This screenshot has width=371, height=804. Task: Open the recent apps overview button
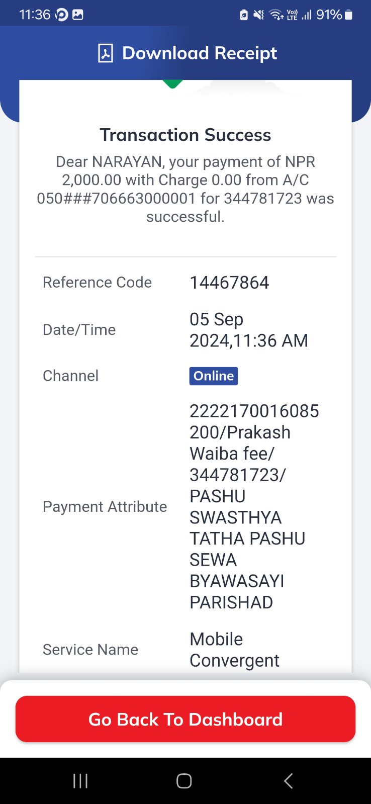pyautogui.click(x=80, y=781)
